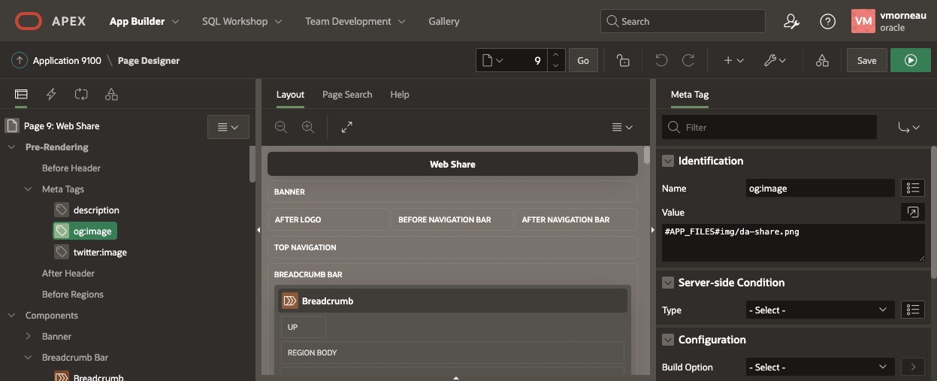Collapse the Server-side Condition section
The height and width of the screenshot is (381, 937).
tap(667, 283)
